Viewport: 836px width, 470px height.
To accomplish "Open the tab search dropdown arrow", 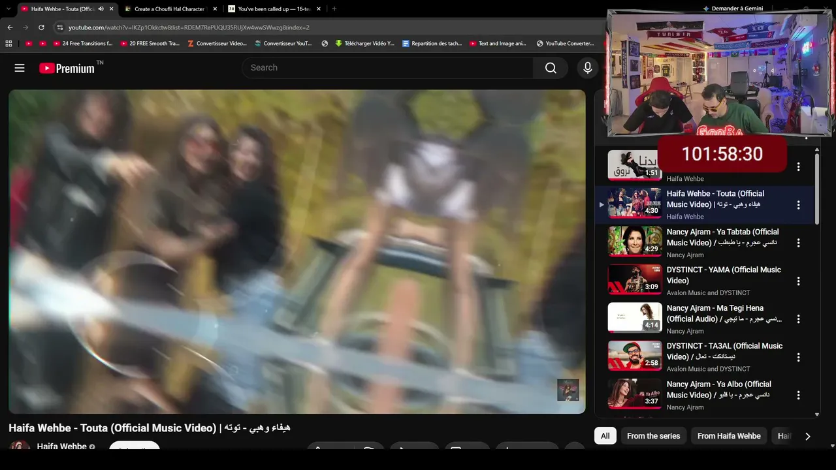I will pos(8,9).
